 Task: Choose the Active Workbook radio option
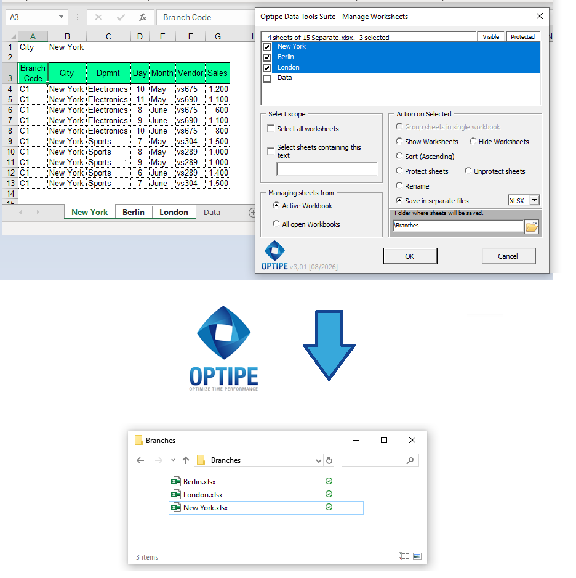[276, 205]
